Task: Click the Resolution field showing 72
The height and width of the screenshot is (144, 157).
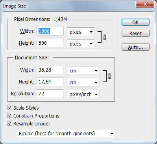Action: coord(50,94)
